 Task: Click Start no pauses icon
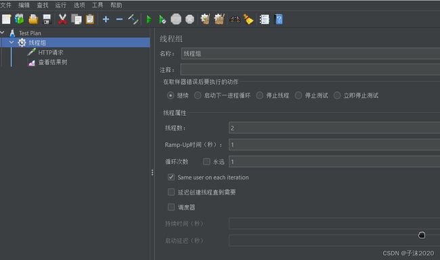point(162,19)
